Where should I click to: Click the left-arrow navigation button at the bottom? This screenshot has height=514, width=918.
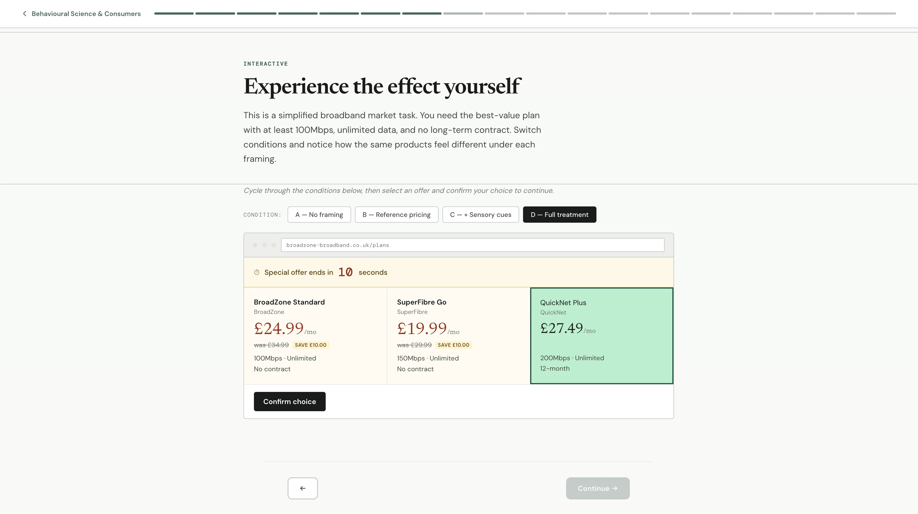(303, 488)
